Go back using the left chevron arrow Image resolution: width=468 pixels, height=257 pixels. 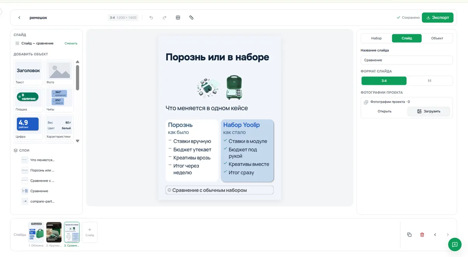tap(19, 18)
